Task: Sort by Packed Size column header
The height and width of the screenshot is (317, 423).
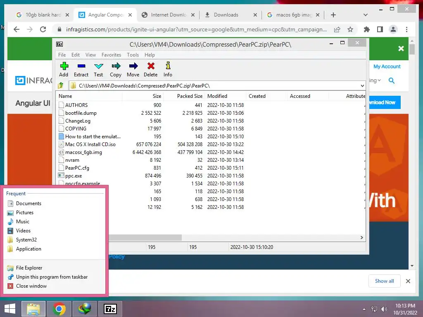Action: [x=184, y=96]
